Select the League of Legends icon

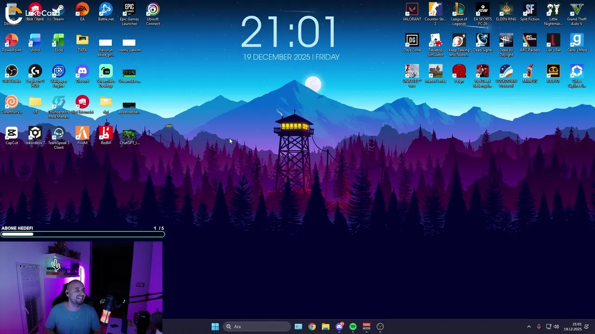[x=459, y=14]
